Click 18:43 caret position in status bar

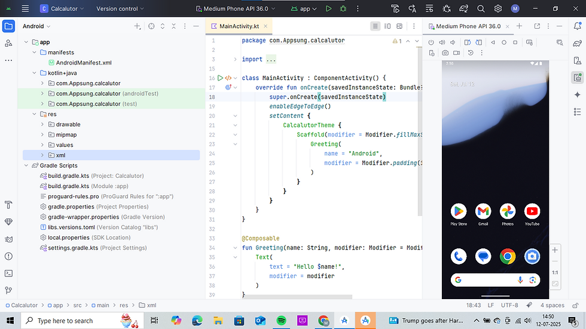(474, 305)
